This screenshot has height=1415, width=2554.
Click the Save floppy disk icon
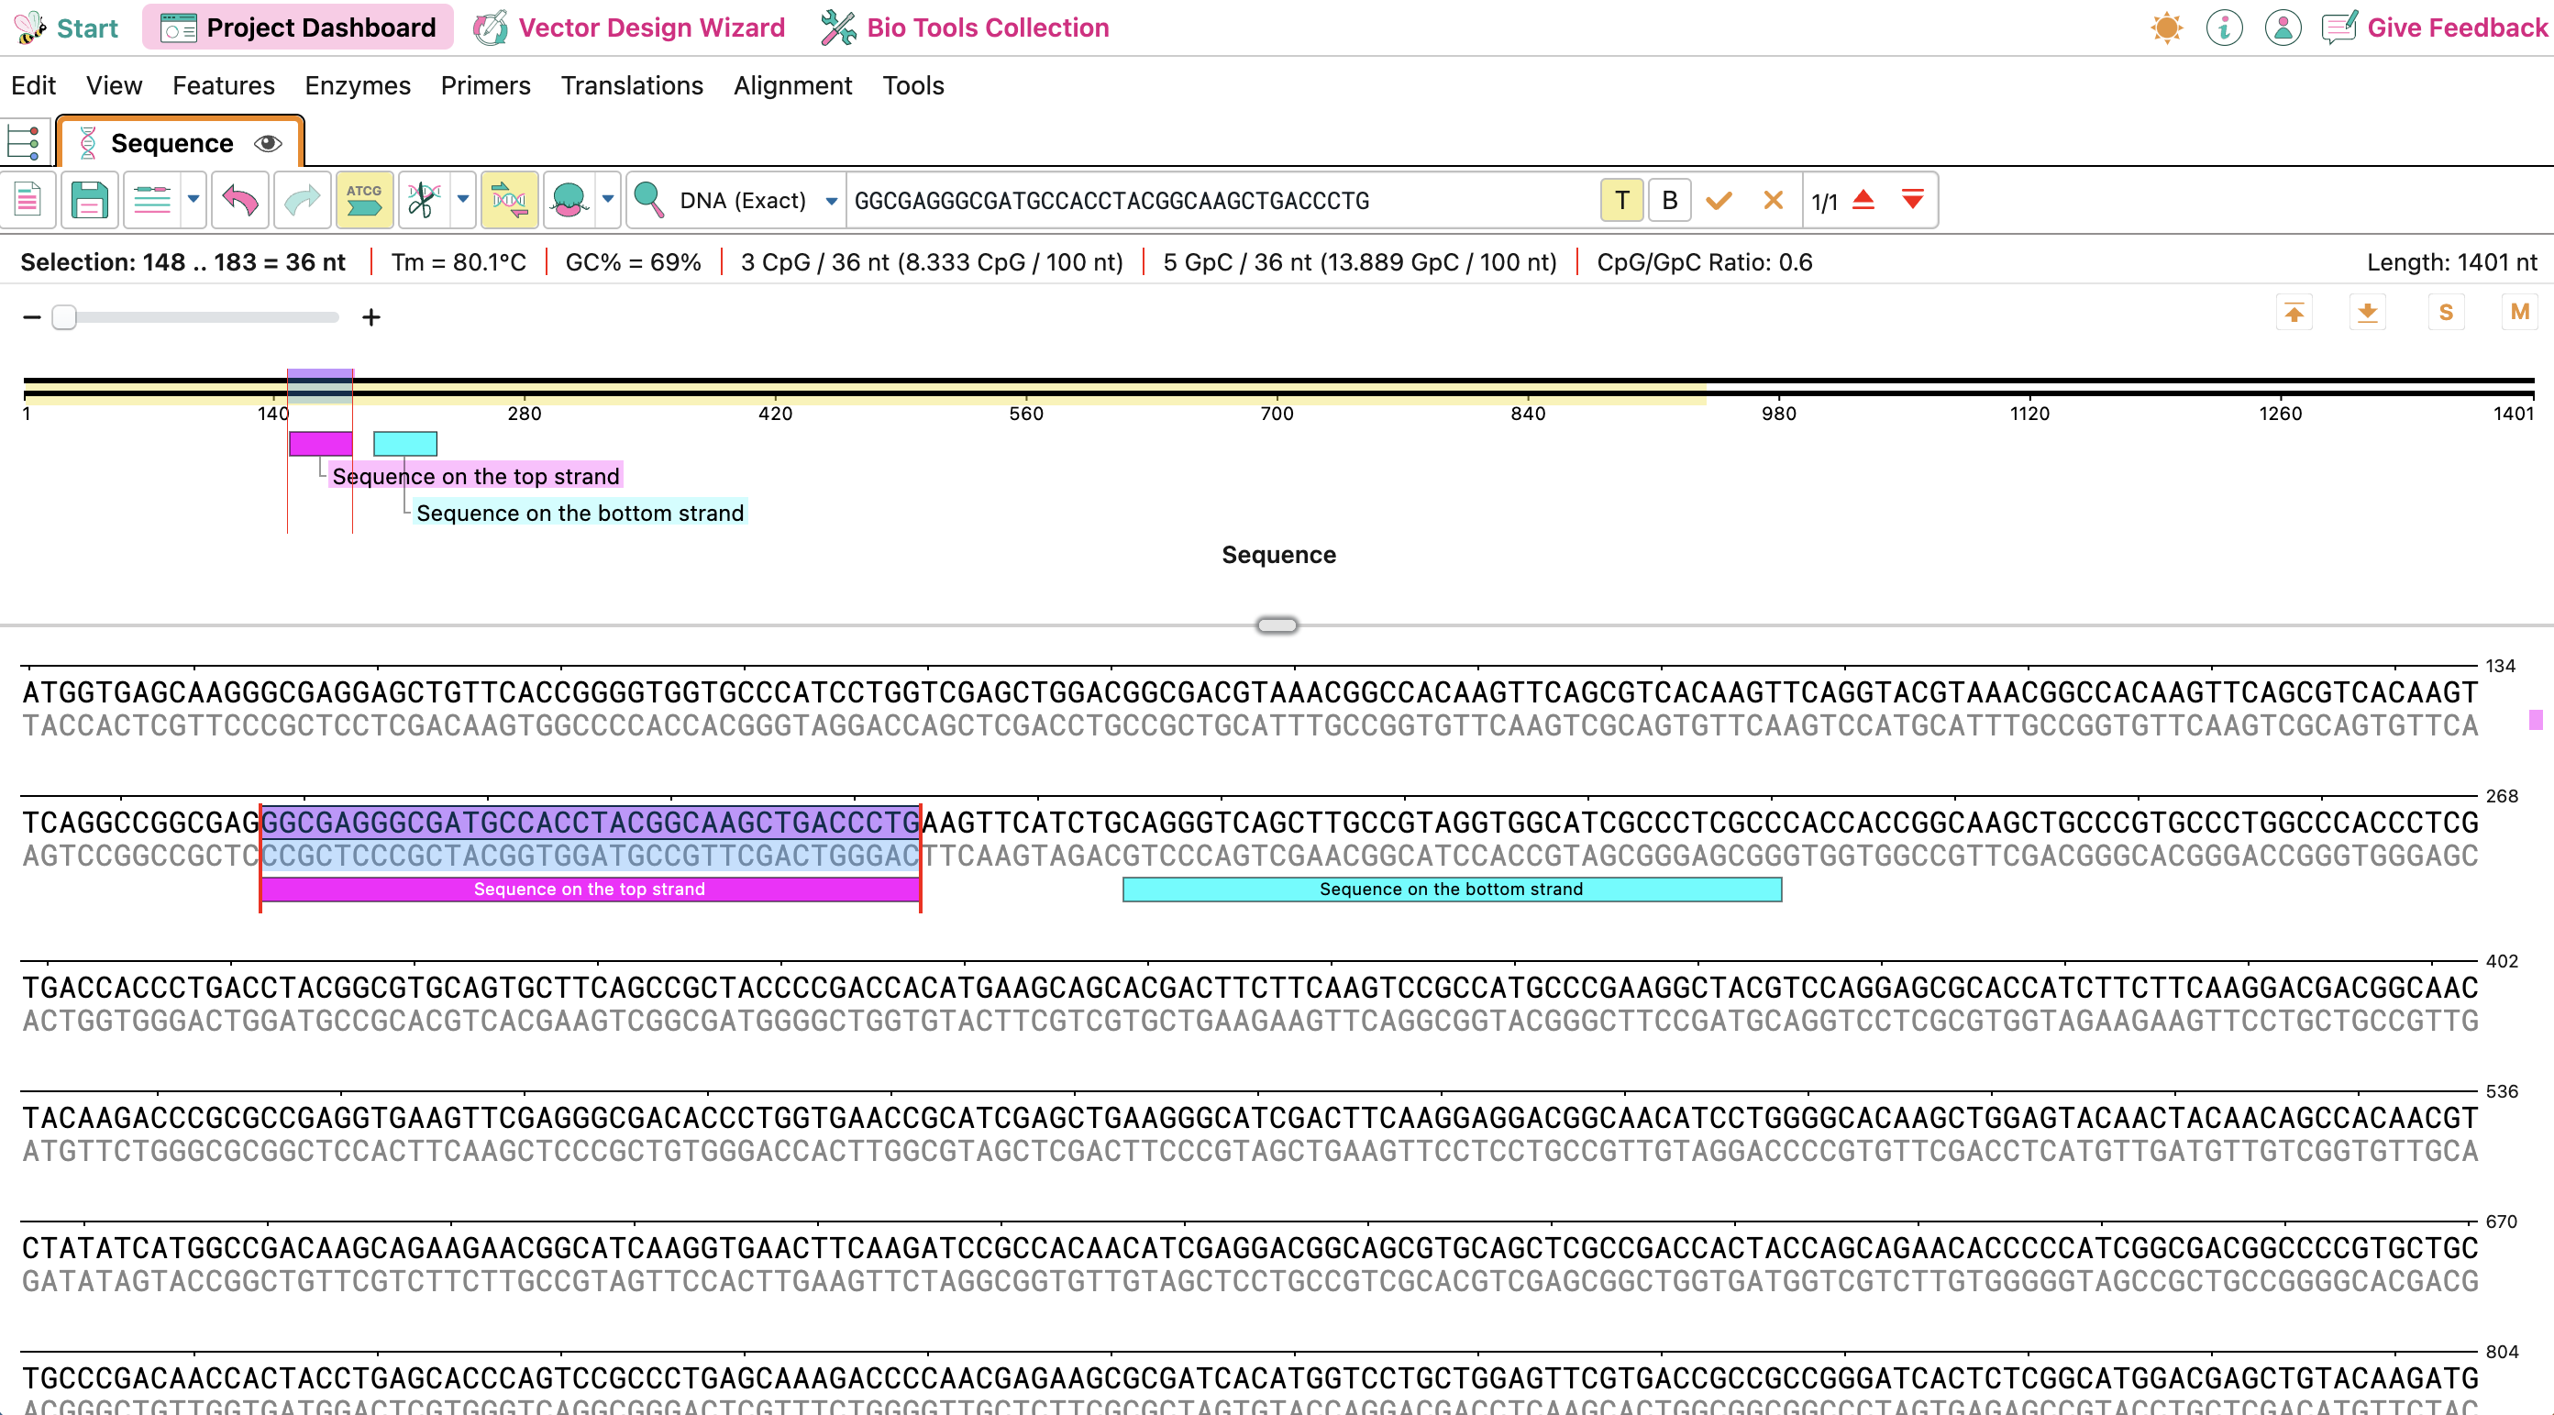(x=89, y=200)
